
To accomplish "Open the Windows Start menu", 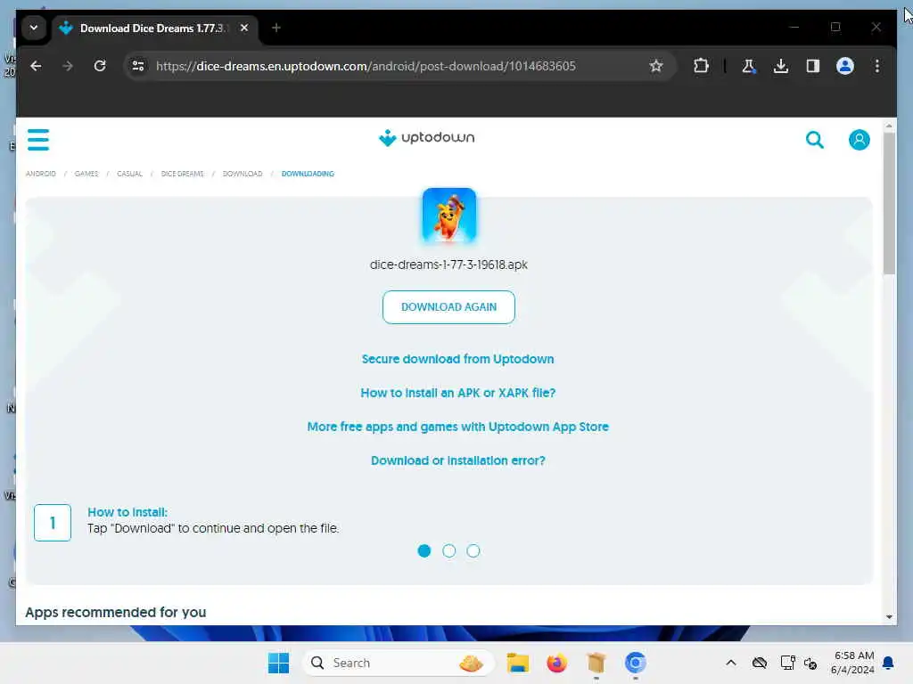I will coord(278,663).
